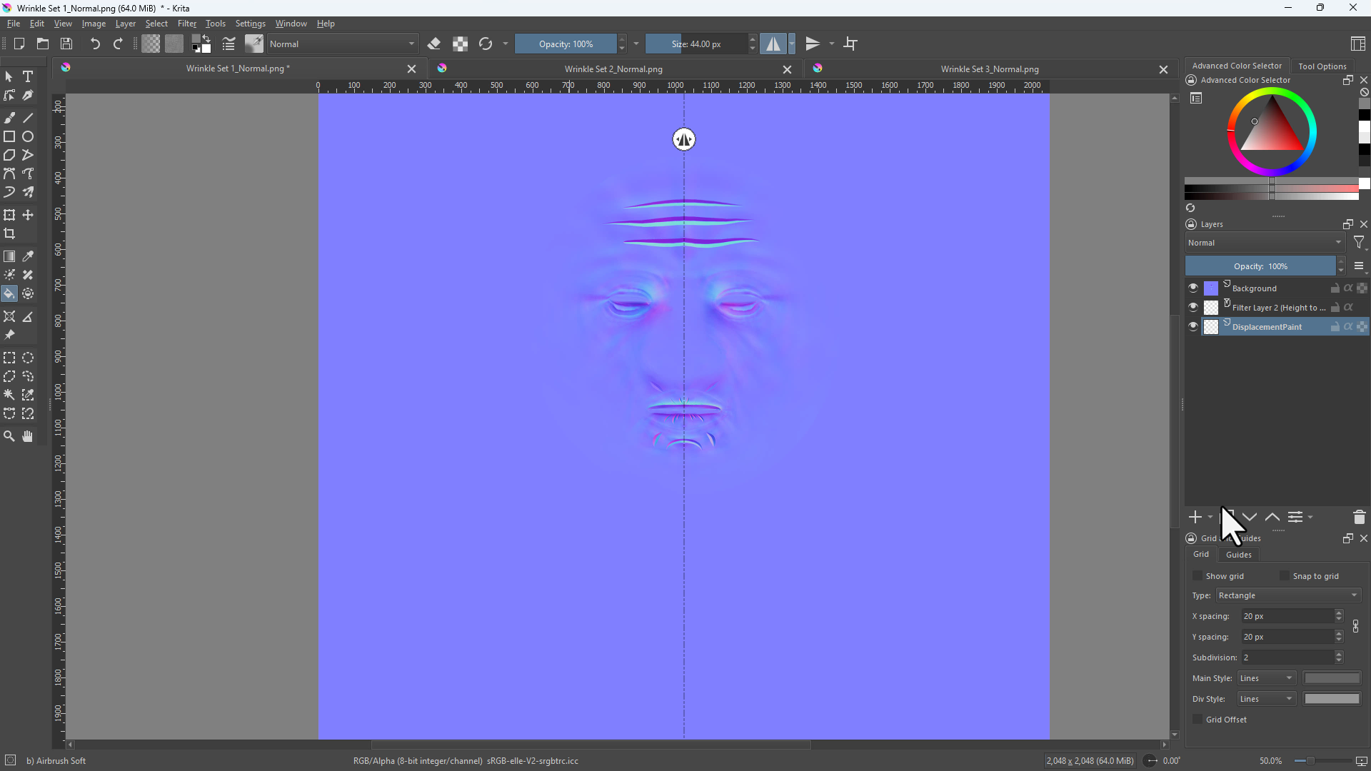The width and height of the screenshot is (1371, 771).
Task: Select the Bezier Curve tool
Action: point(9,173)
